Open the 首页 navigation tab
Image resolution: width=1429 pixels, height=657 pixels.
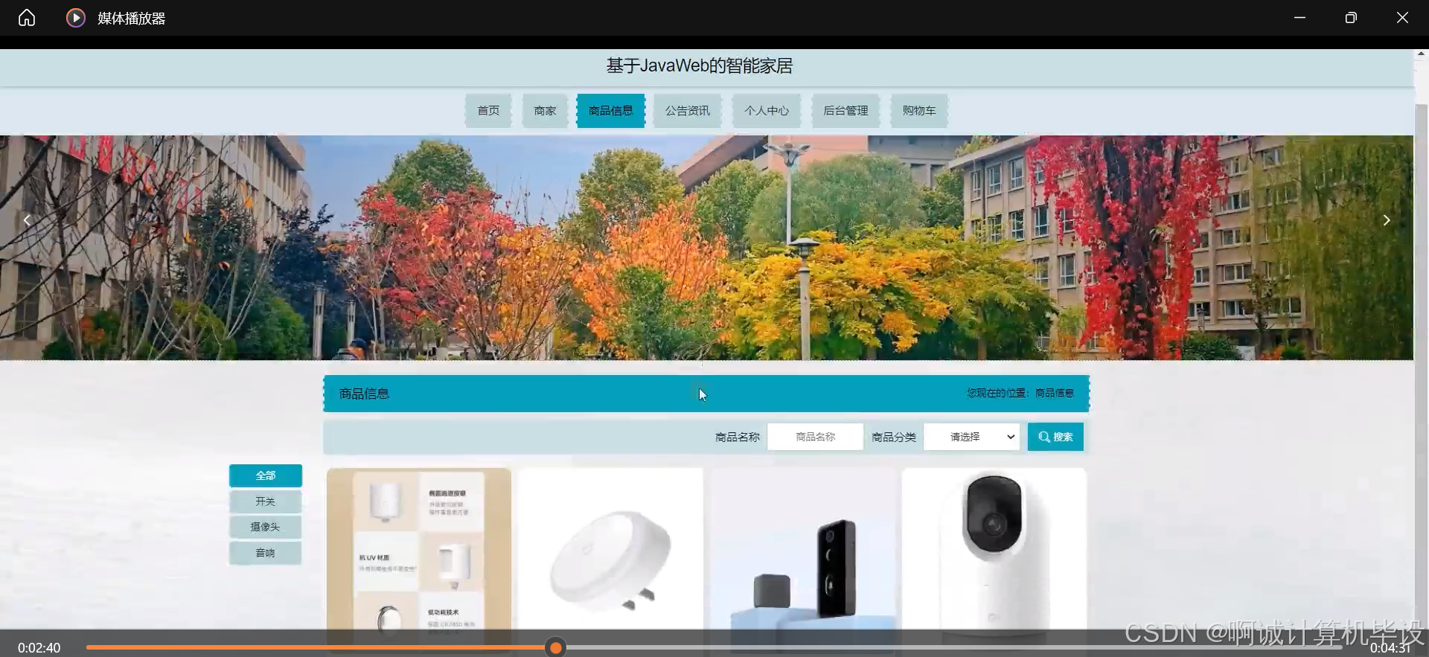(488, 111)
